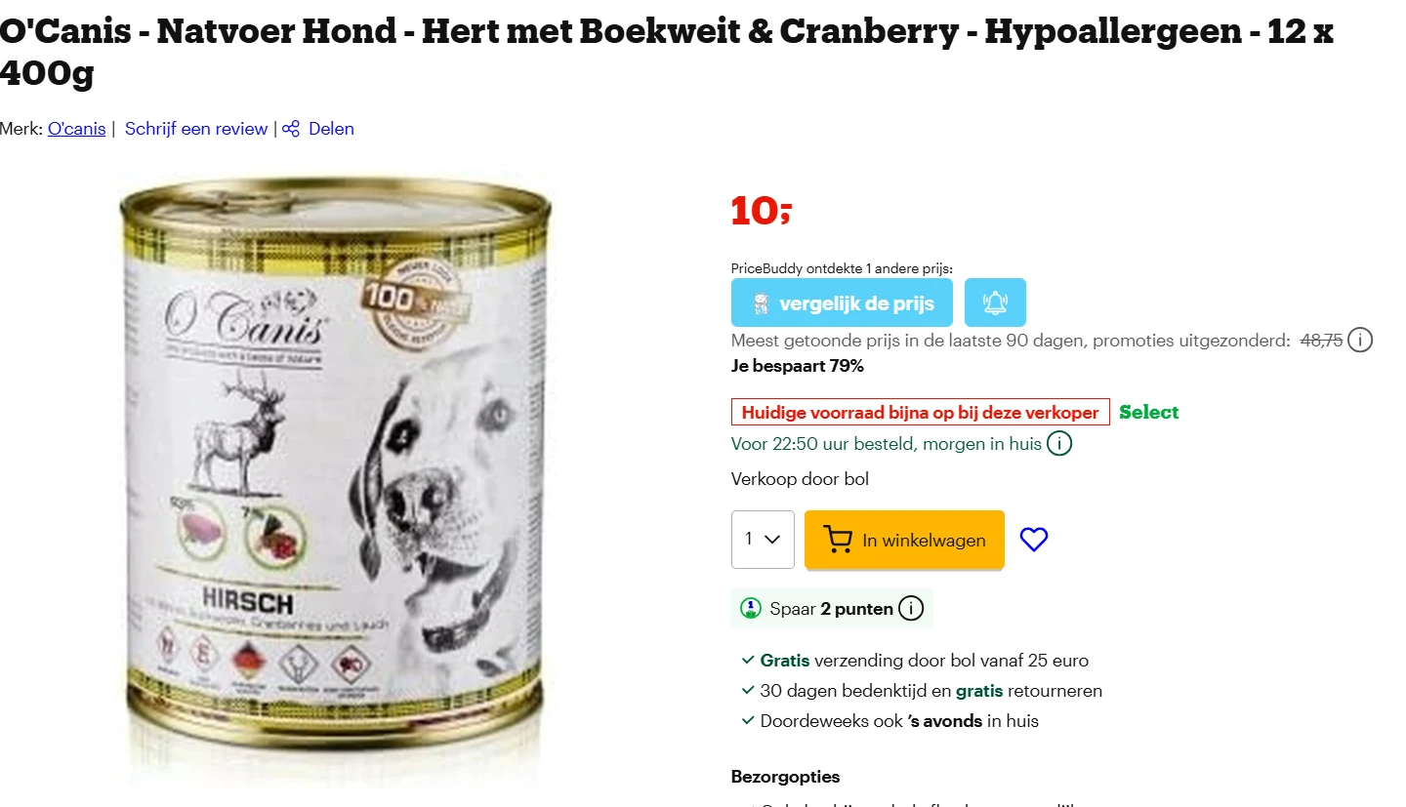Click the shopping cart icon in button
The width and height of the screenshot is (1406, 807).
837,540
